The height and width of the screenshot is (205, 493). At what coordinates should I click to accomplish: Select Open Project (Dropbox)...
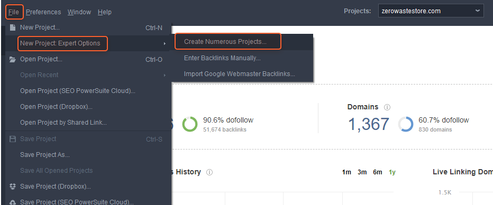point(88,107)
